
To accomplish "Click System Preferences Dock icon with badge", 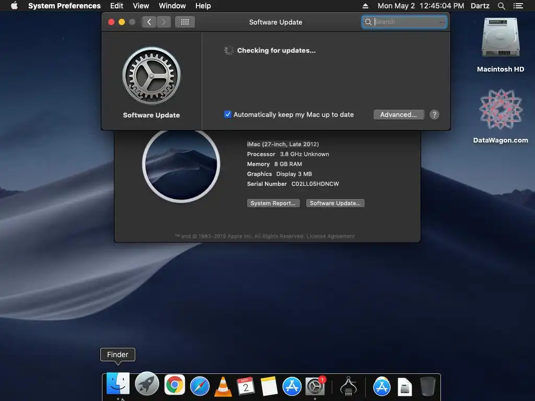I will click(315, 386).
